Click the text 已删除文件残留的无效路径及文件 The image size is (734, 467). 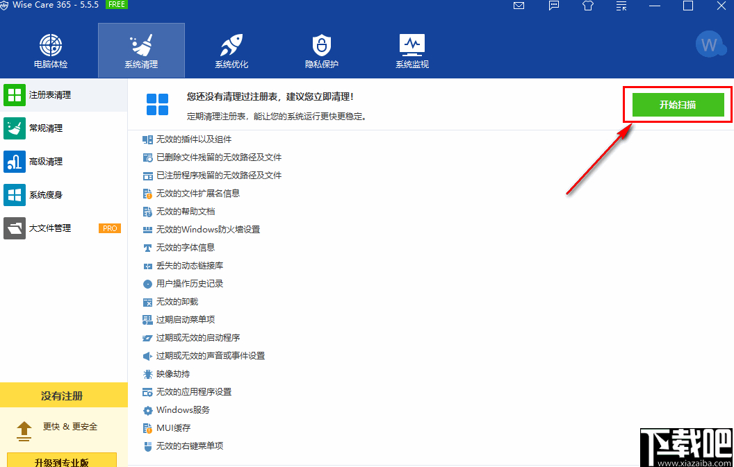219,158
